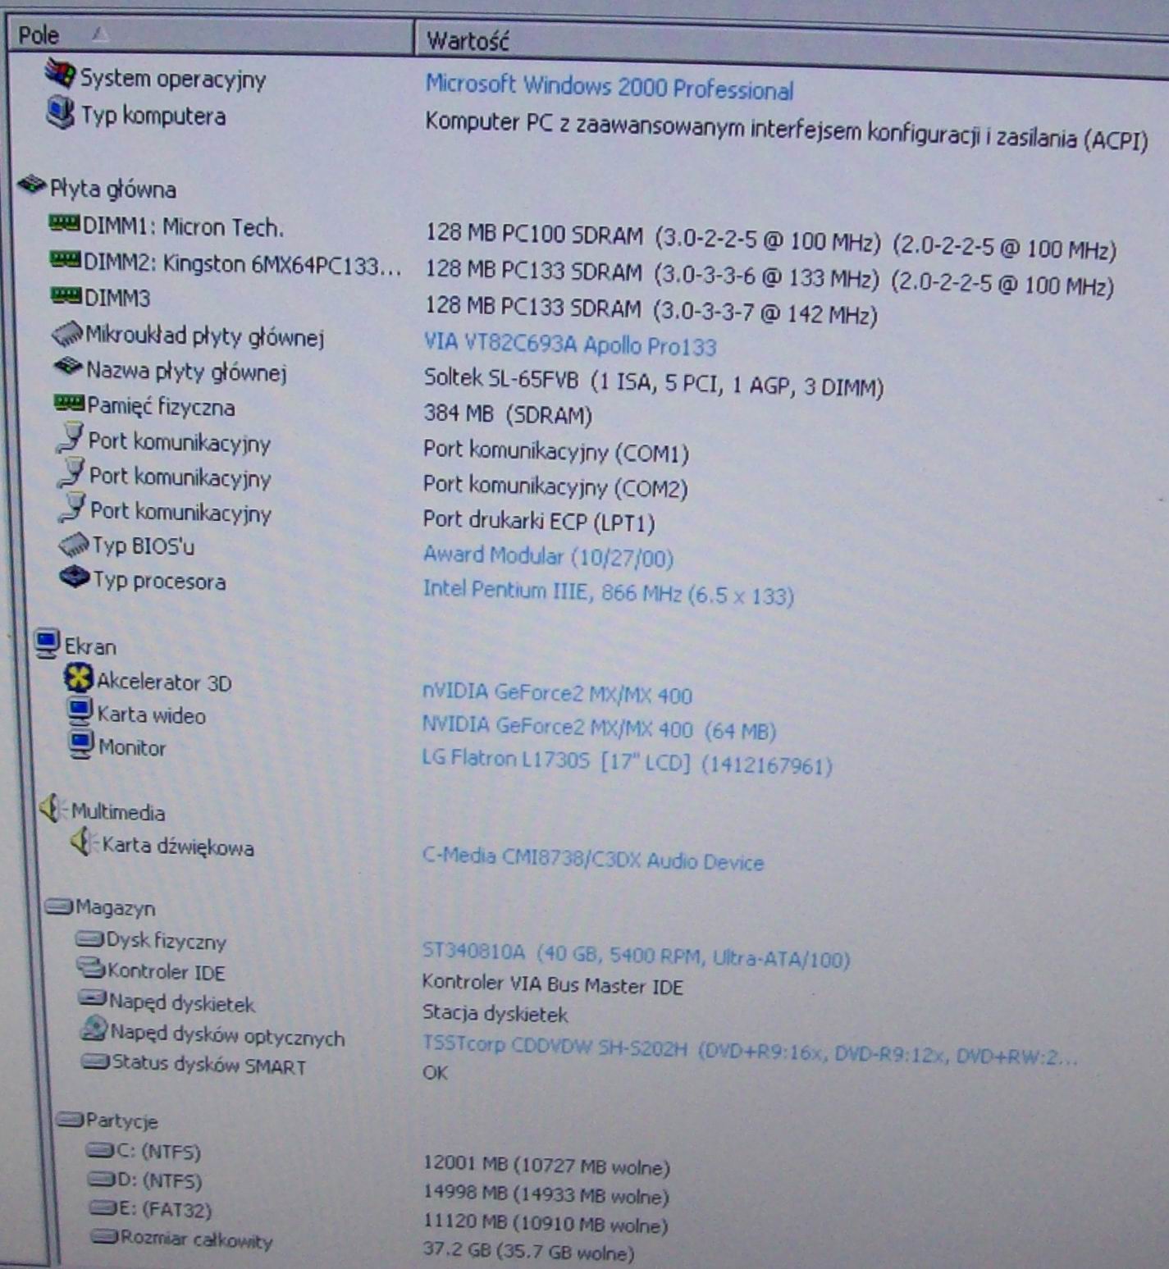Image resolution: width=1169 pixels, height=1269 pixels.
Task: Select '37.2 GB (35.7 GB wolne)' value
Action: coord(529,1252)
